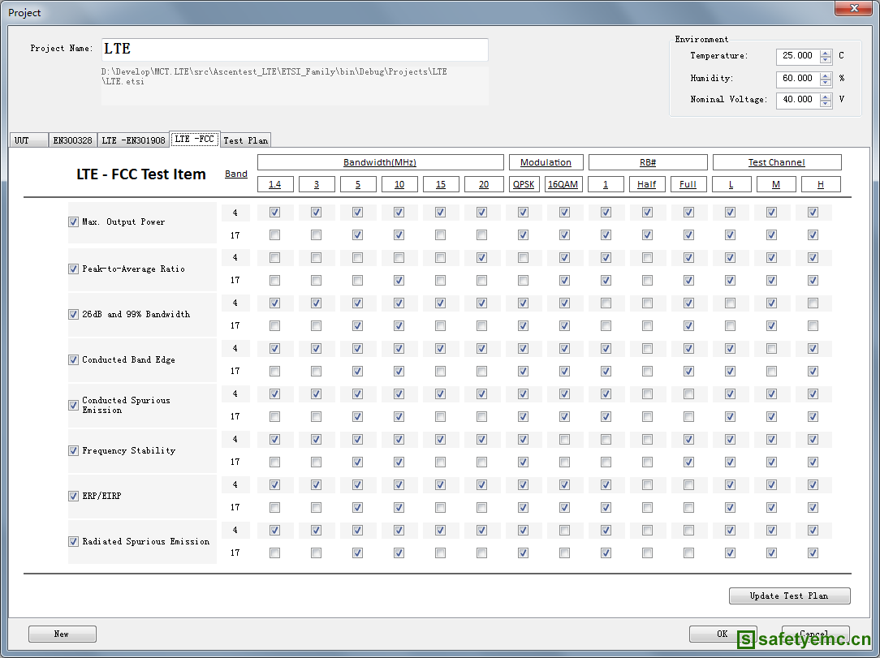Disable the Peak-to-Average Ratio test item
This screenshot has height=658, width=880.
point(74,269)
